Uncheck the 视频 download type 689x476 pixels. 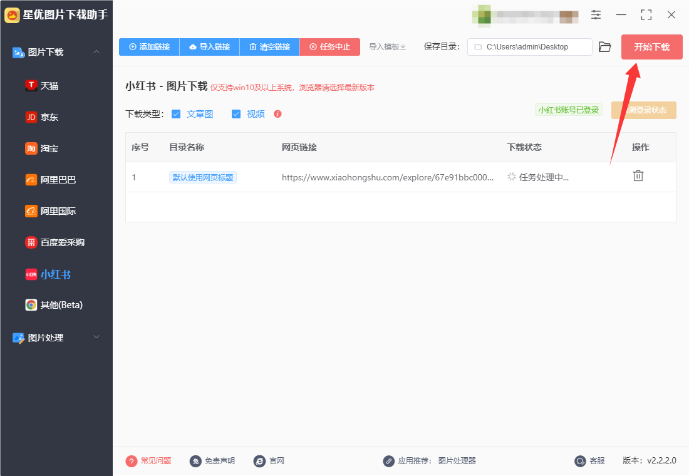point(236,114)
